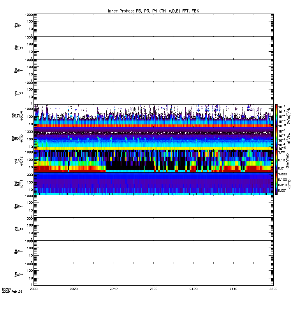Click the "tha ff 1" panel label

[18, 25]
